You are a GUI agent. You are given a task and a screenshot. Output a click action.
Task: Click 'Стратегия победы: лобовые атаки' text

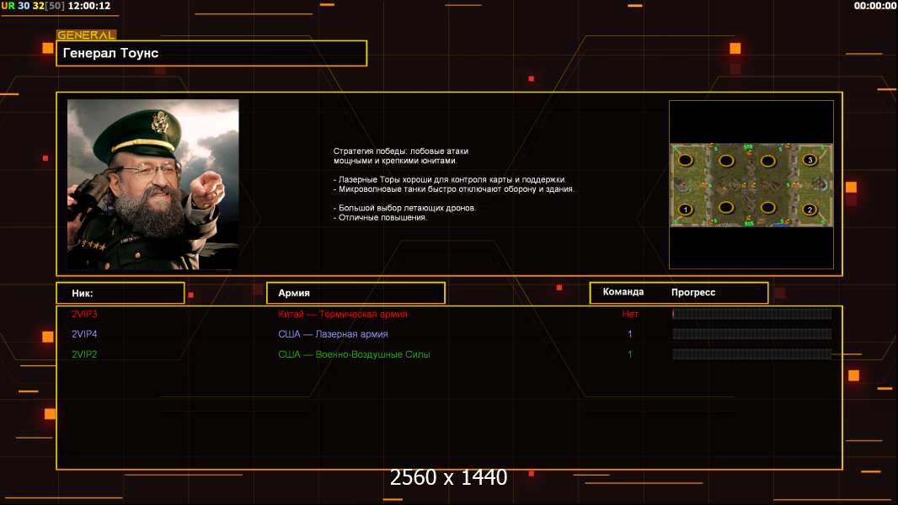[401, 151]
